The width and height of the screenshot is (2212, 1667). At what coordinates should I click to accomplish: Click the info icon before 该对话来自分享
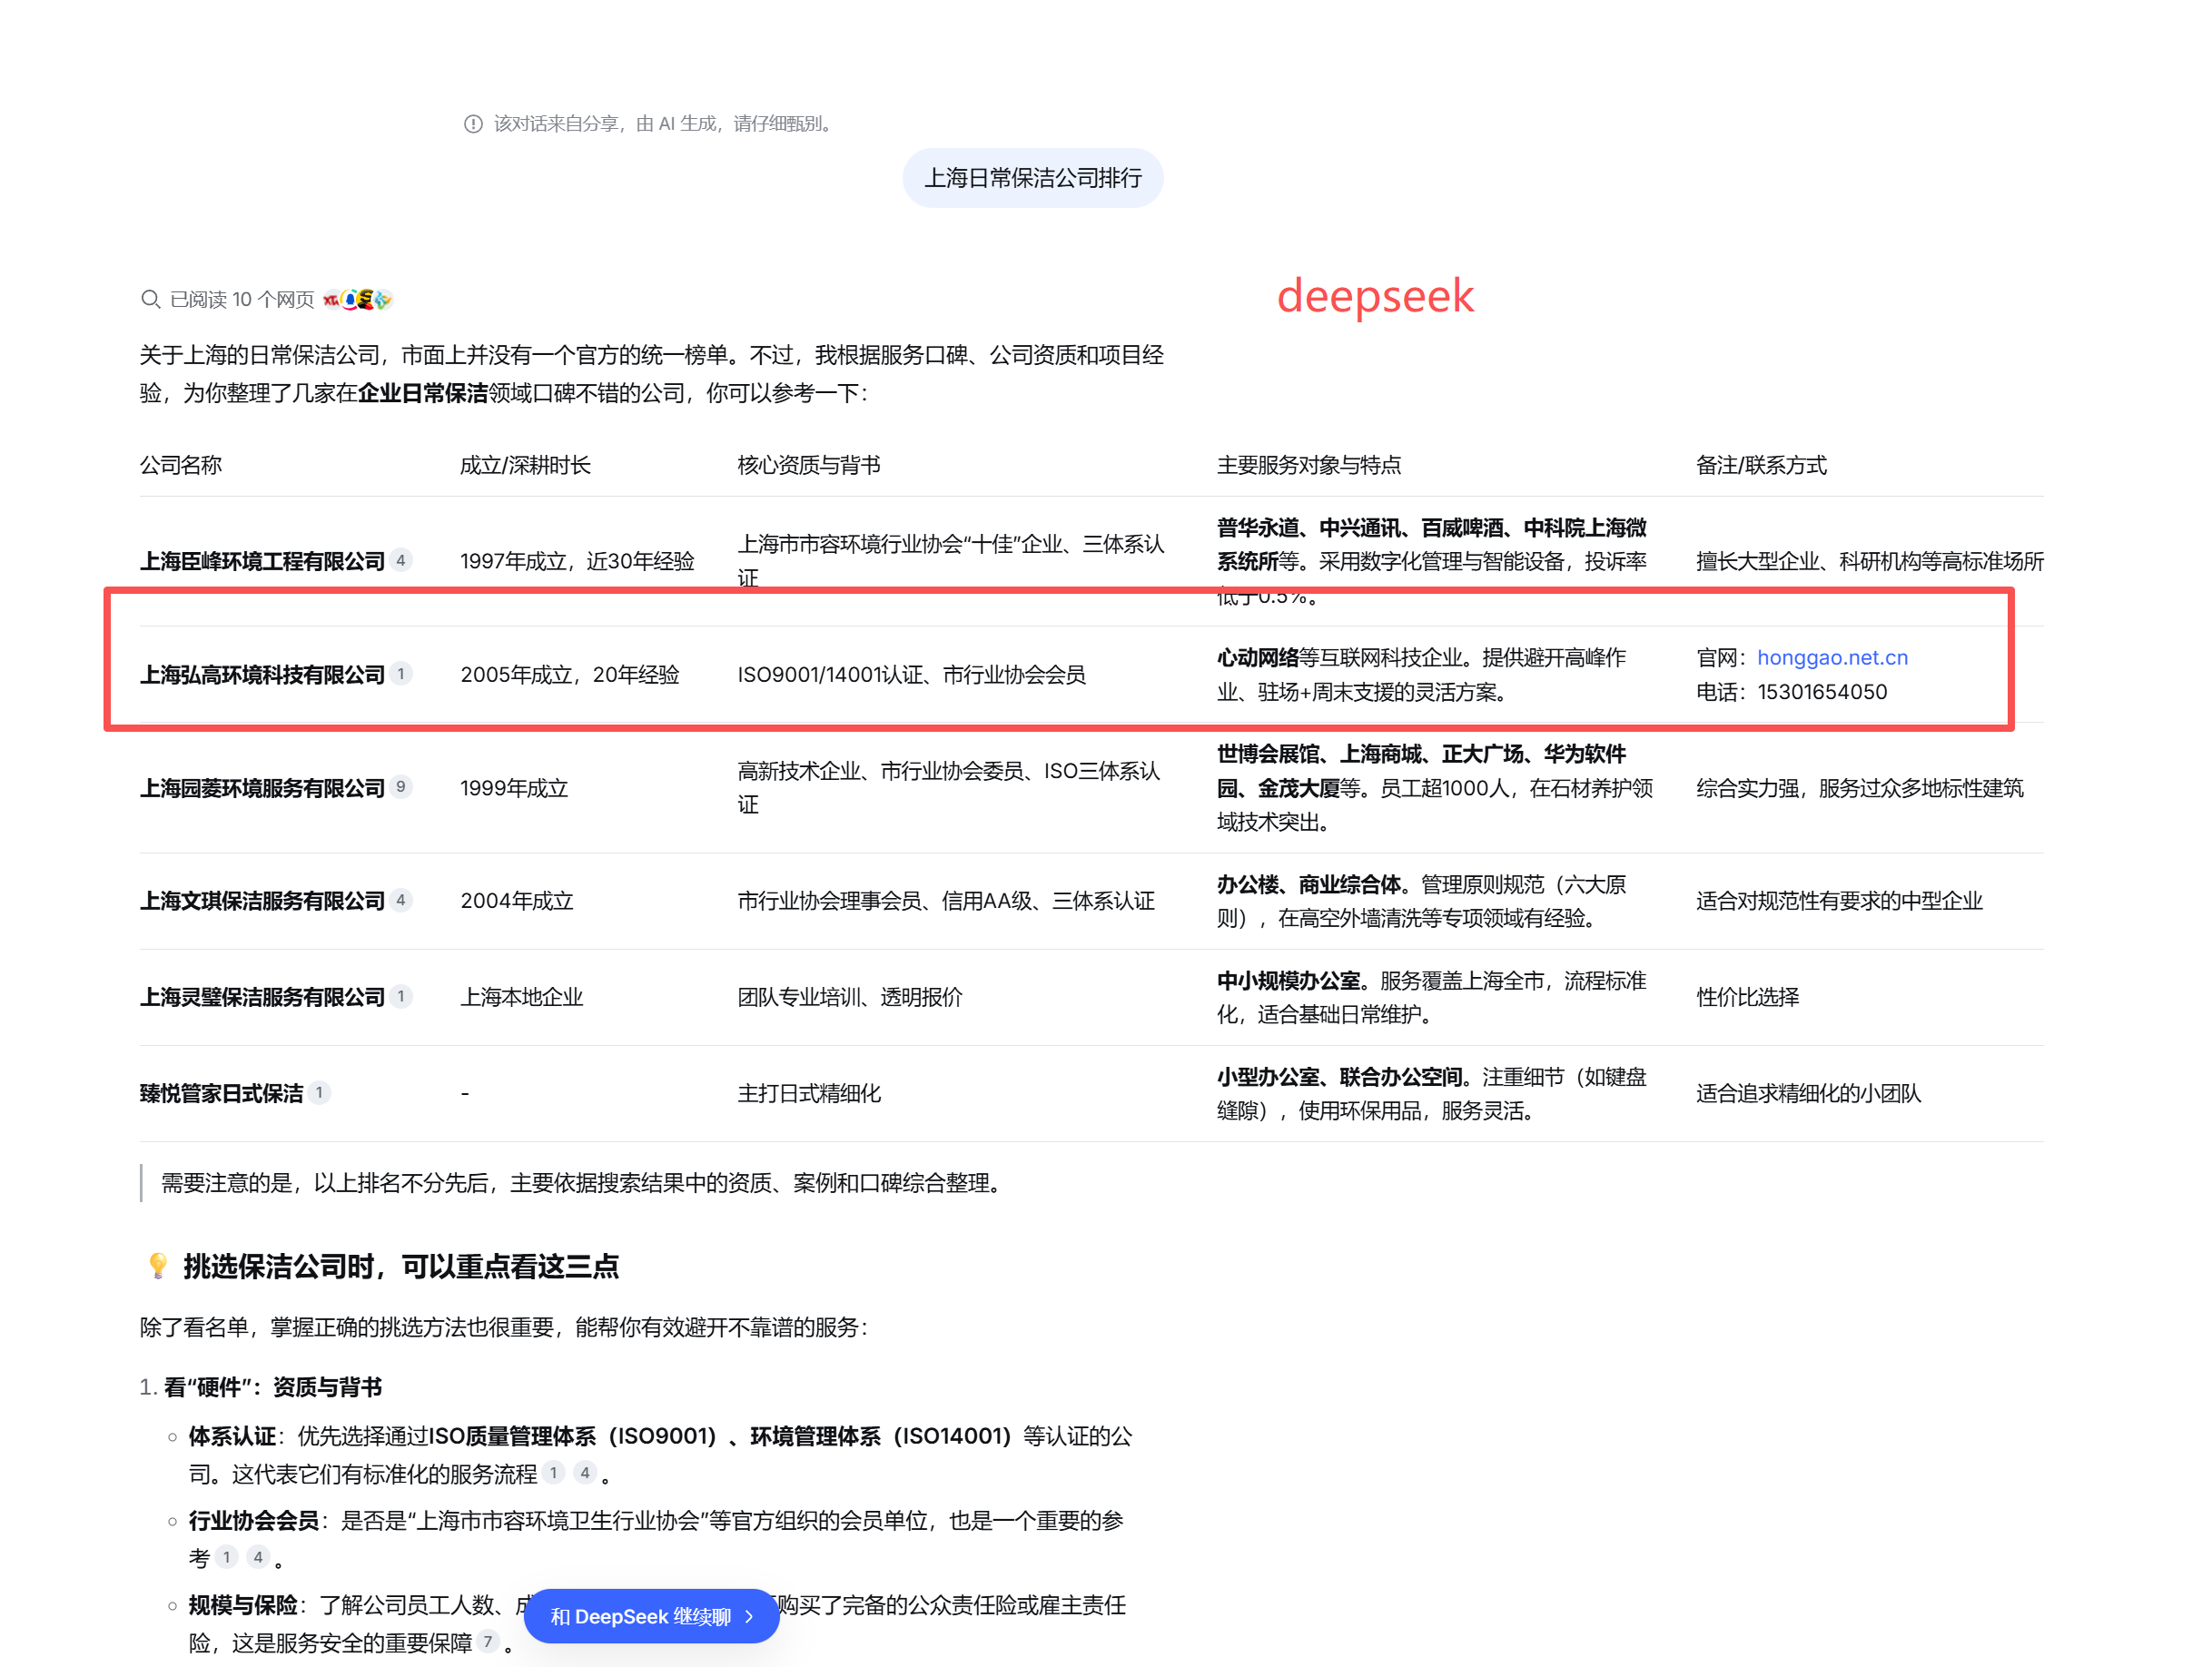click(473, 124)
